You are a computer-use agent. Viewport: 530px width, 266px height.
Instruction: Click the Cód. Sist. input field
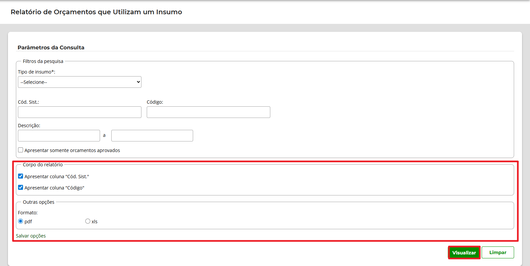click(x=79, y=112)
